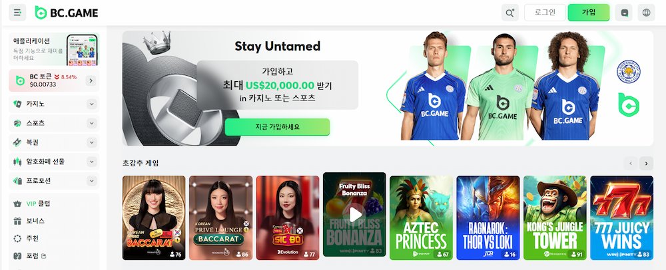
Task: Open 보너스 gift icon item
Action: (54, 221)
